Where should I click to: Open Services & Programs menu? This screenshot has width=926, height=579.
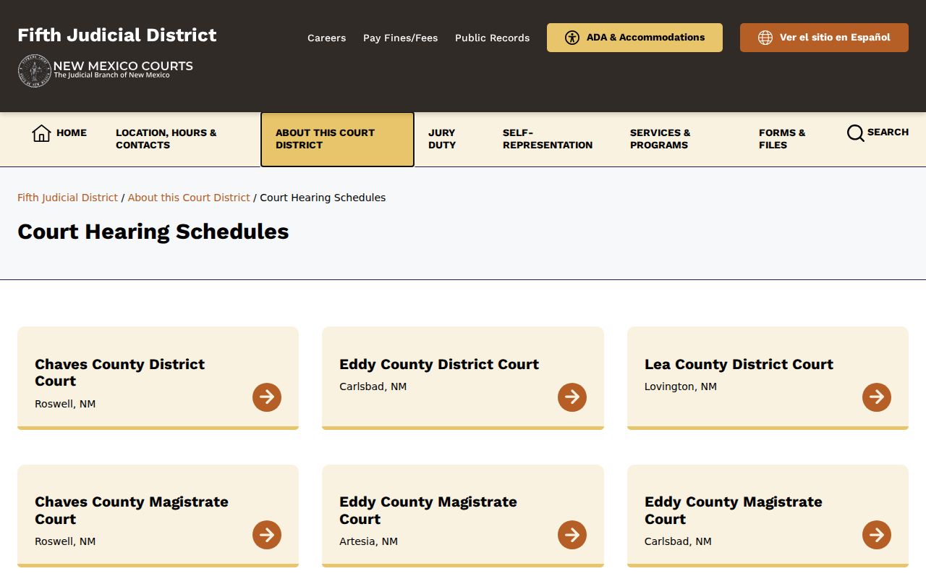[x=660, y=139]
